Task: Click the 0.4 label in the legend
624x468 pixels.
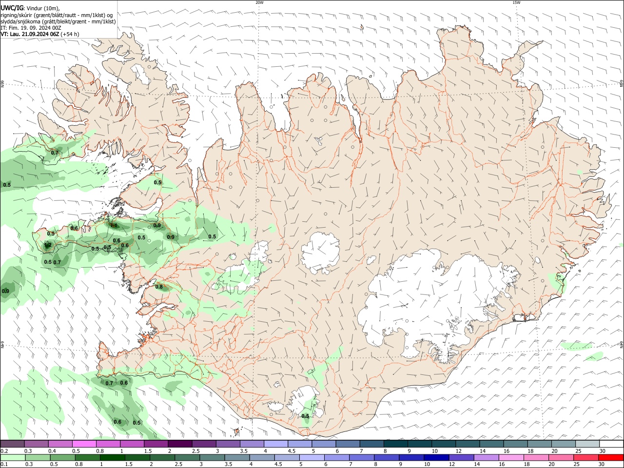Action: (x=52, y=451)
